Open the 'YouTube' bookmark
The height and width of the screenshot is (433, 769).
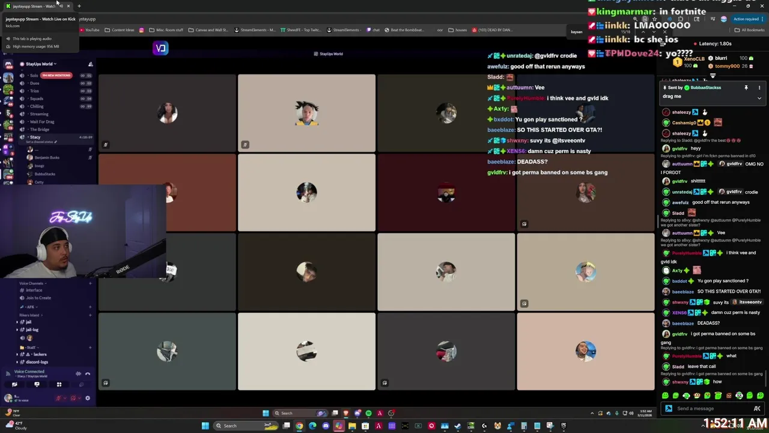(x=90, y=30)
